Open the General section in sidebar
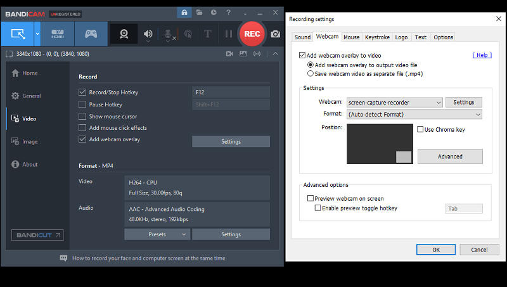 coord(31,96)
